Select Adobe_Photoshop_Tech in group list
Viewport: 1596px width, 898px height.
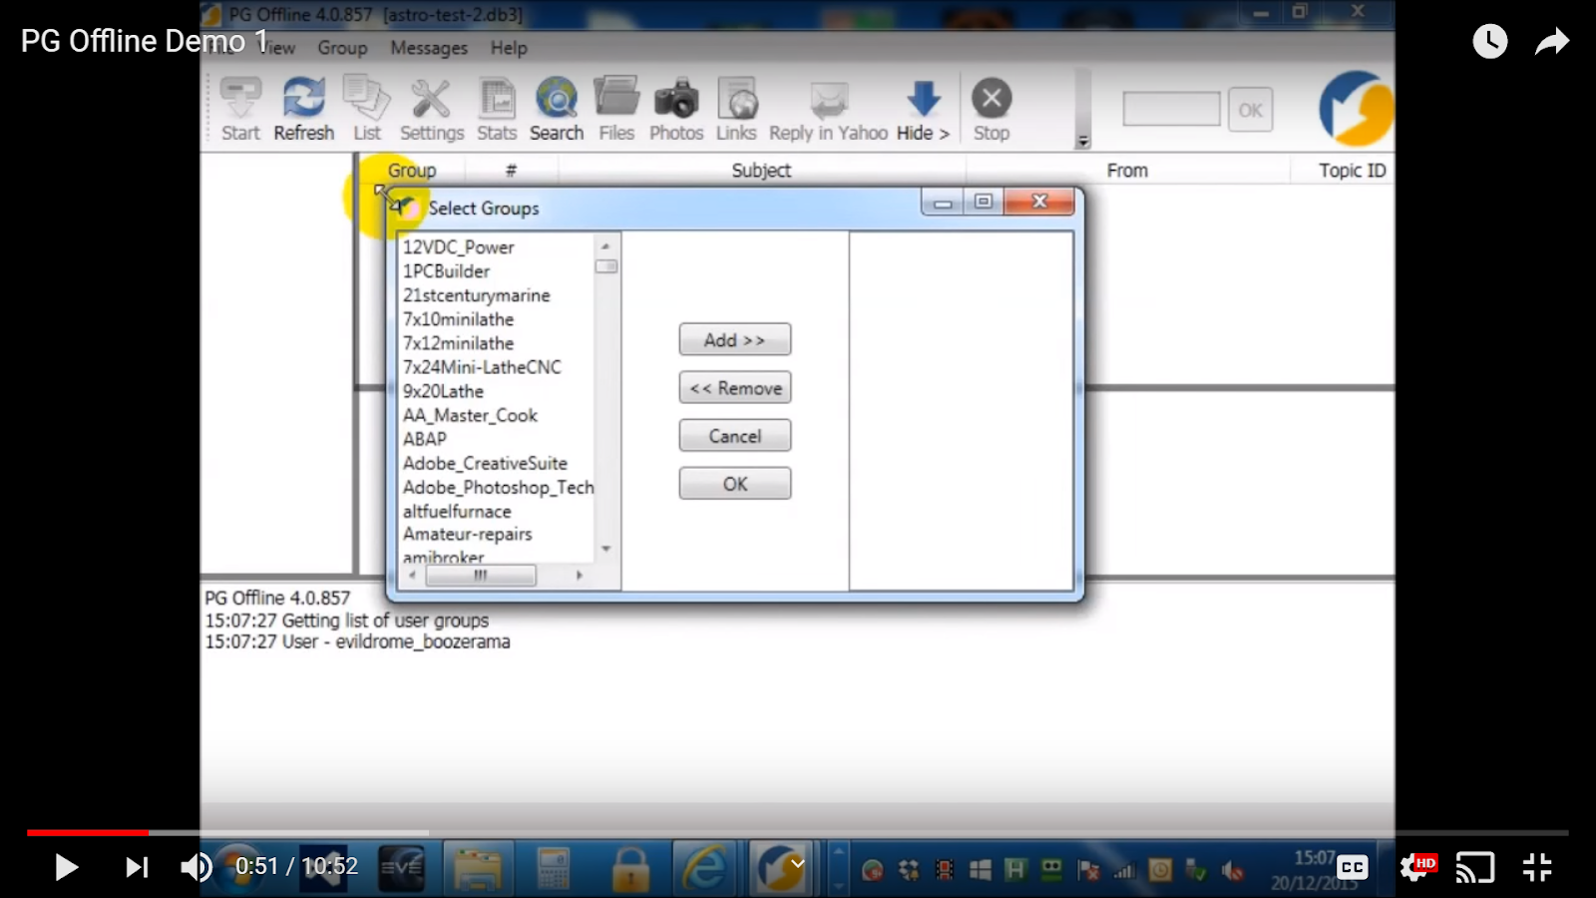tap(498, 487)
